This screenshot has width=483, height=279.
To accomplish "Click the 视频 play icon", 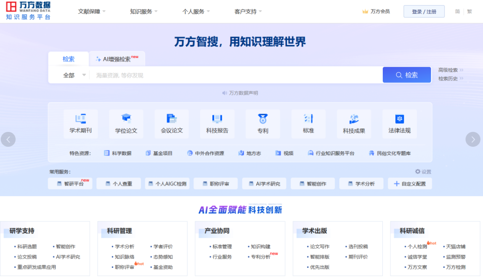I will coord(278,153).
